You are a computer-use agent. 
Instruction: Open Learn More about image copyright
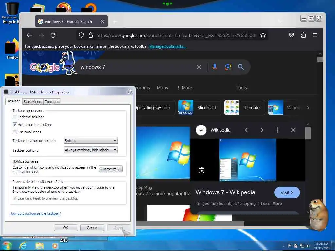pyautogui.click(x=271, y=203)
